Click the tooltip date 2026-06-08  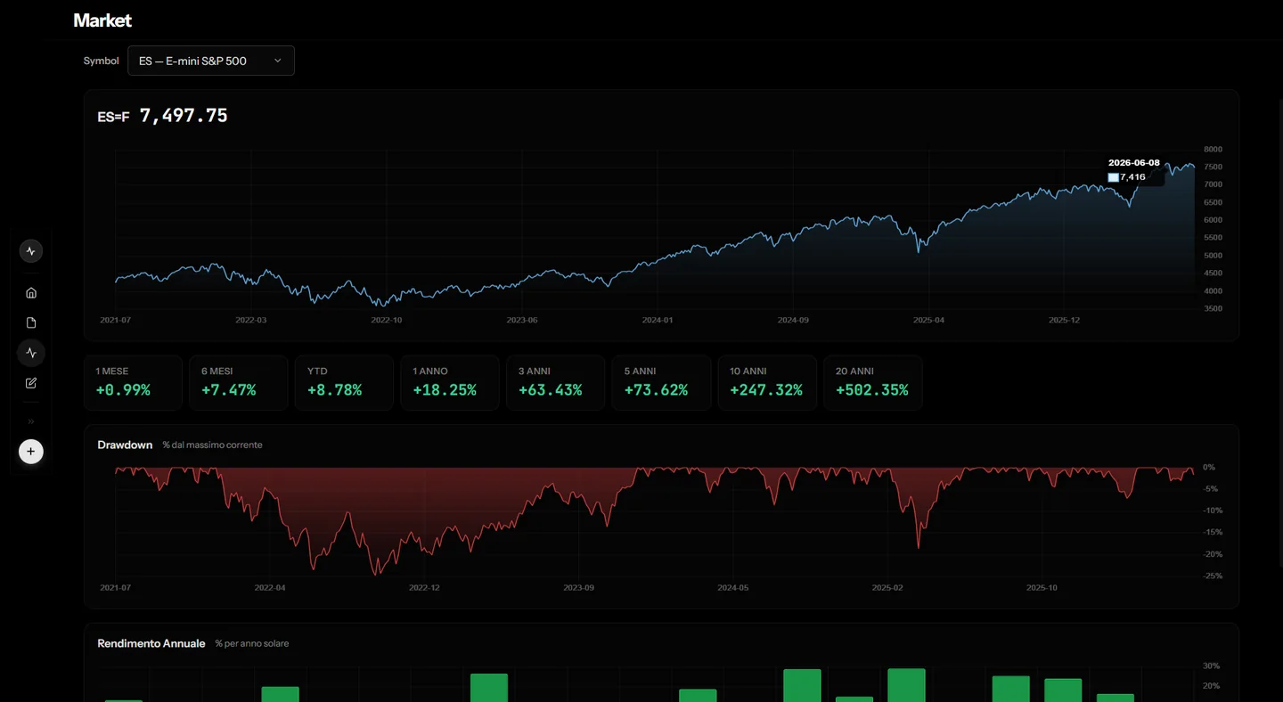[x=1134, y=163]
